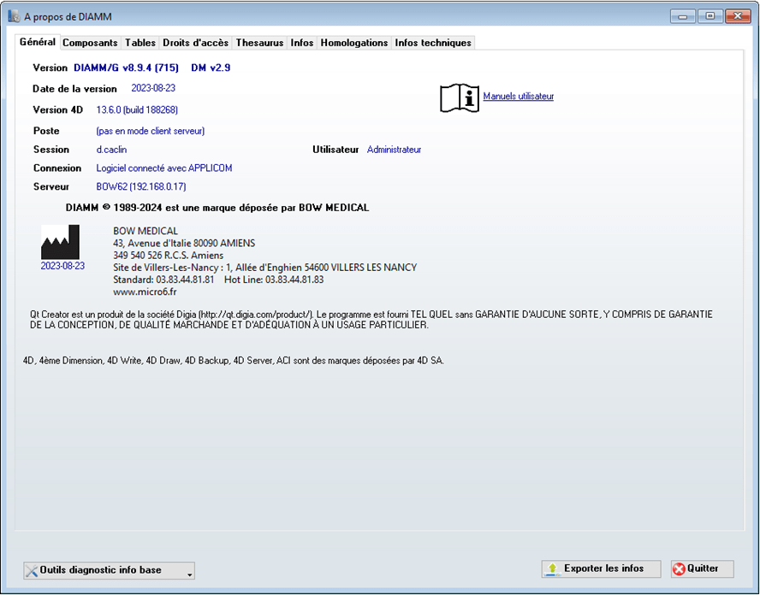The width and height of the screenshot is (760, 595).
Task: Open the Infos tab
Action: 302,43
